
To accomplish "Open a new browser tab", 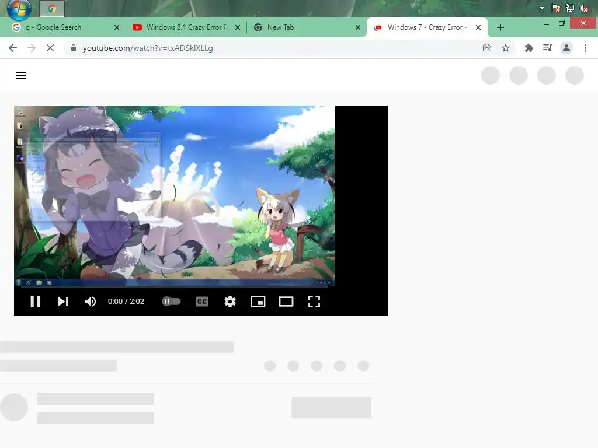I will tap(500, 27).
